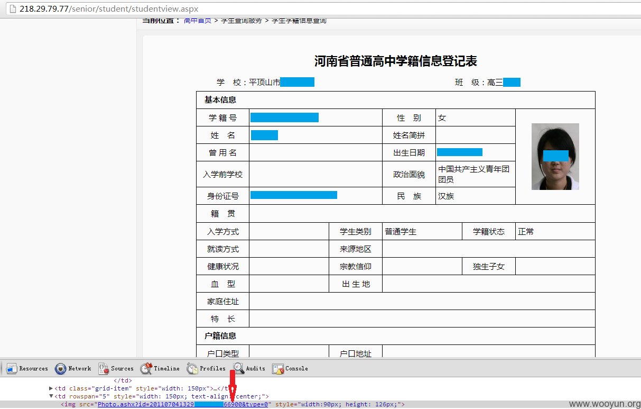Click the 入学前学校 label cell

click(x=222, y=174)
